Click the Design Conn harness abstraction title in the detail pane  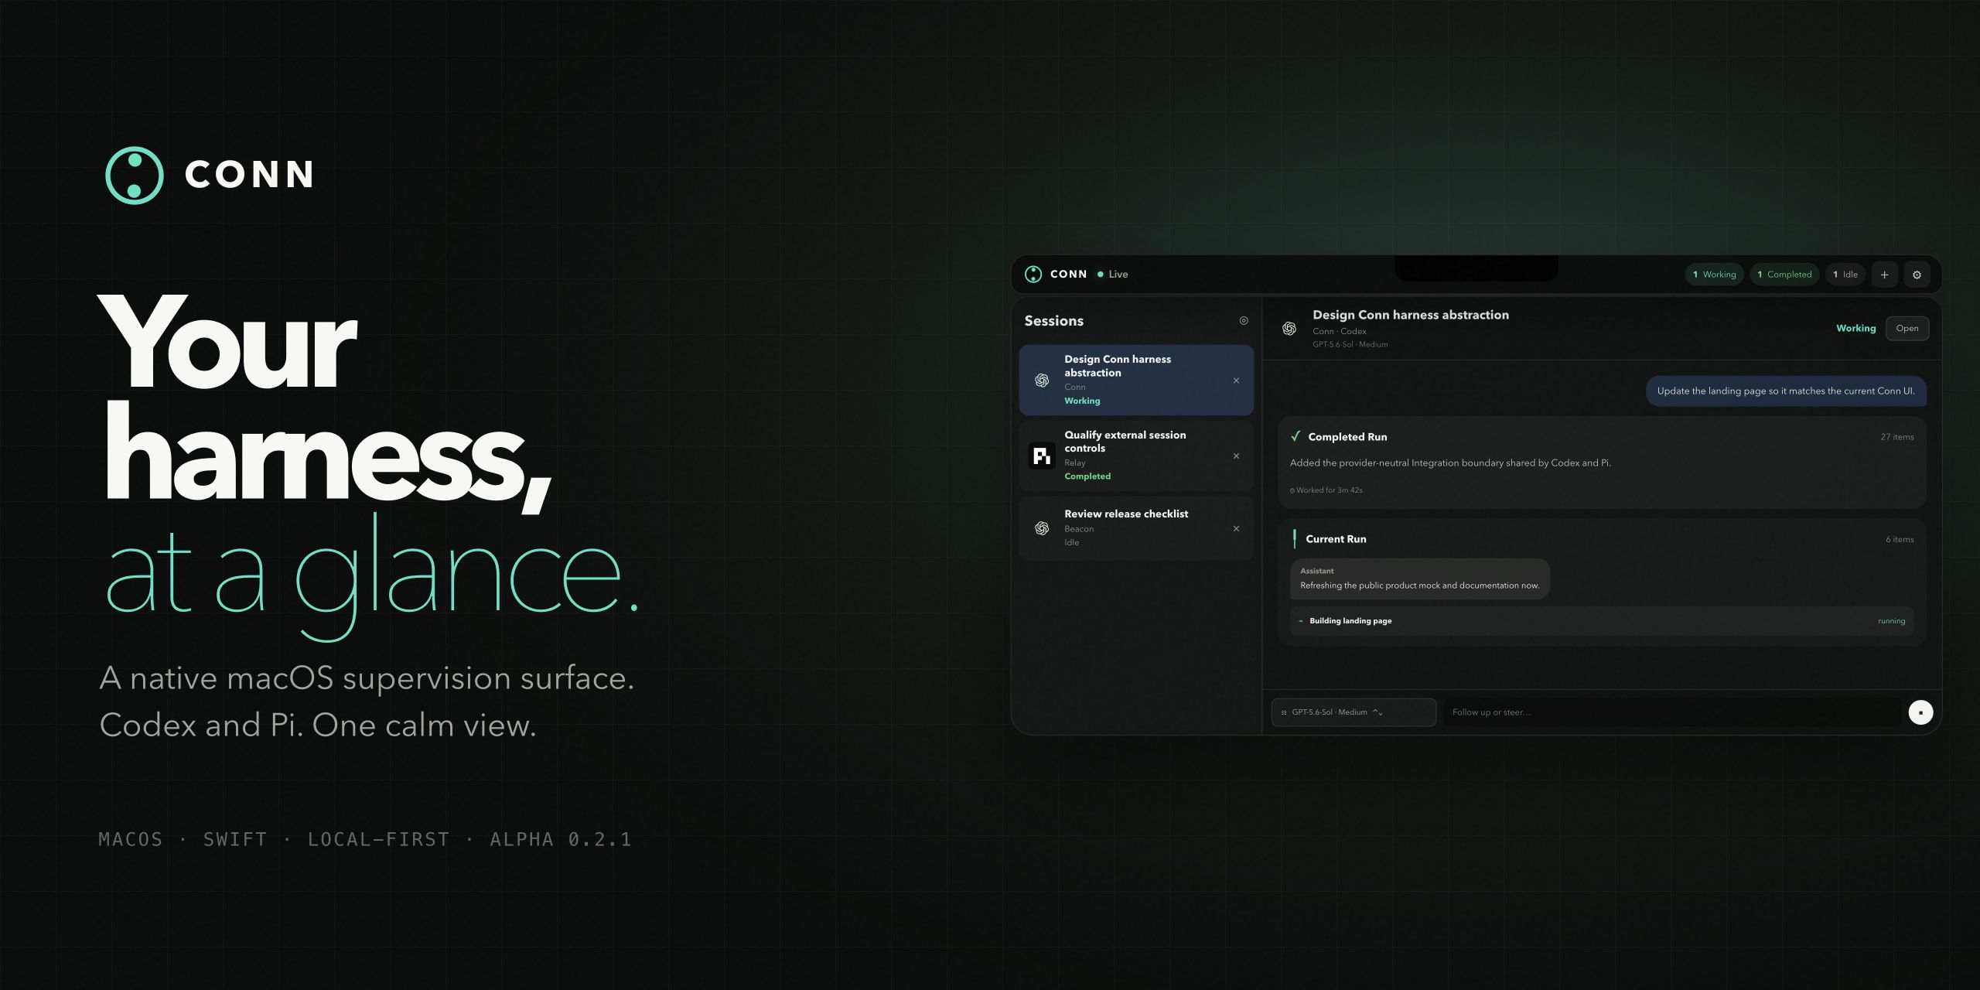tap(1411, 315)
